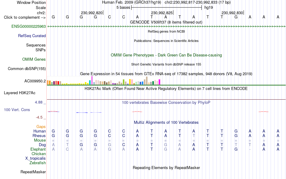Click the 'Click to complement -->' label
Viewport: 286px width, 179px height.
tap(25, 18)
